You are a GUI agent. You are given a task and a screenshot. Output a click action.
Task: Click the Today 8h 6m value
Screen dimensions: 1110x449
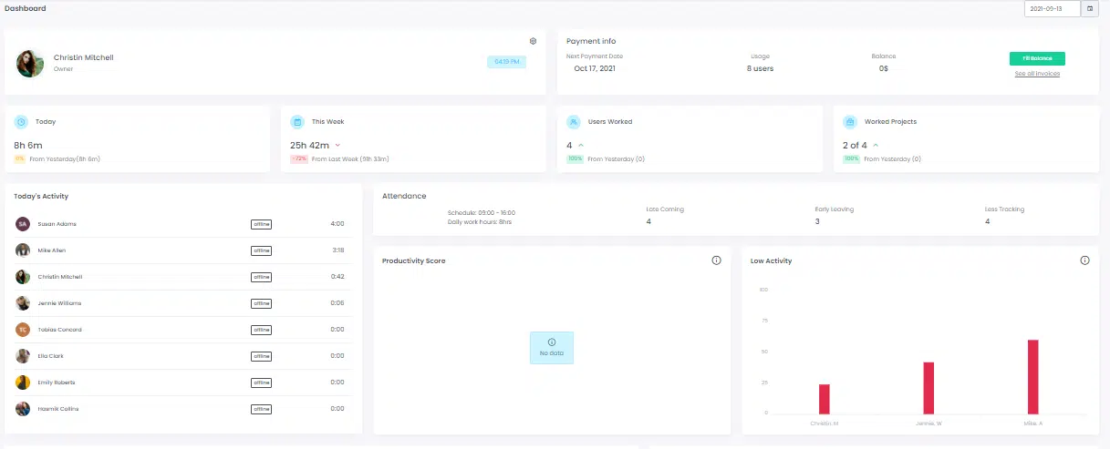(29, 145)
